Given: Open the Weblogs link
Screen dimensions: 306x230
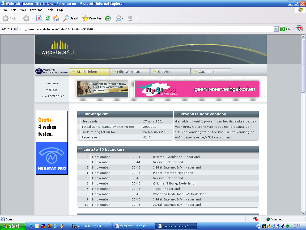Looking at the screenshot, I should pyautogui.click(x=52, y=90).
